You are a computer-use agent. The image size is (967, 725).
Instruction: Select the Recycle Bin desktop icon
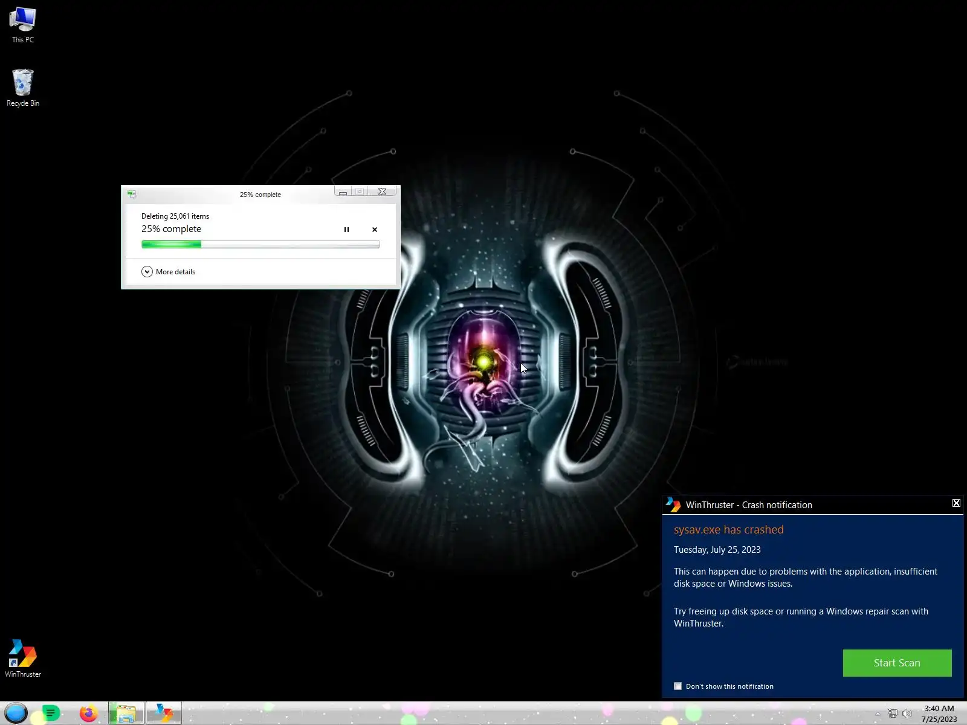click(x=23, y=88)
